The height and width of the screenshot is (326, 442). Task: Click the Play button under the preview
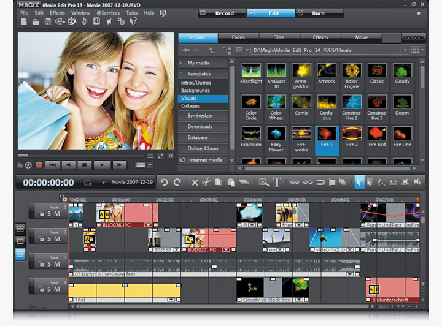tap(103, 165)
